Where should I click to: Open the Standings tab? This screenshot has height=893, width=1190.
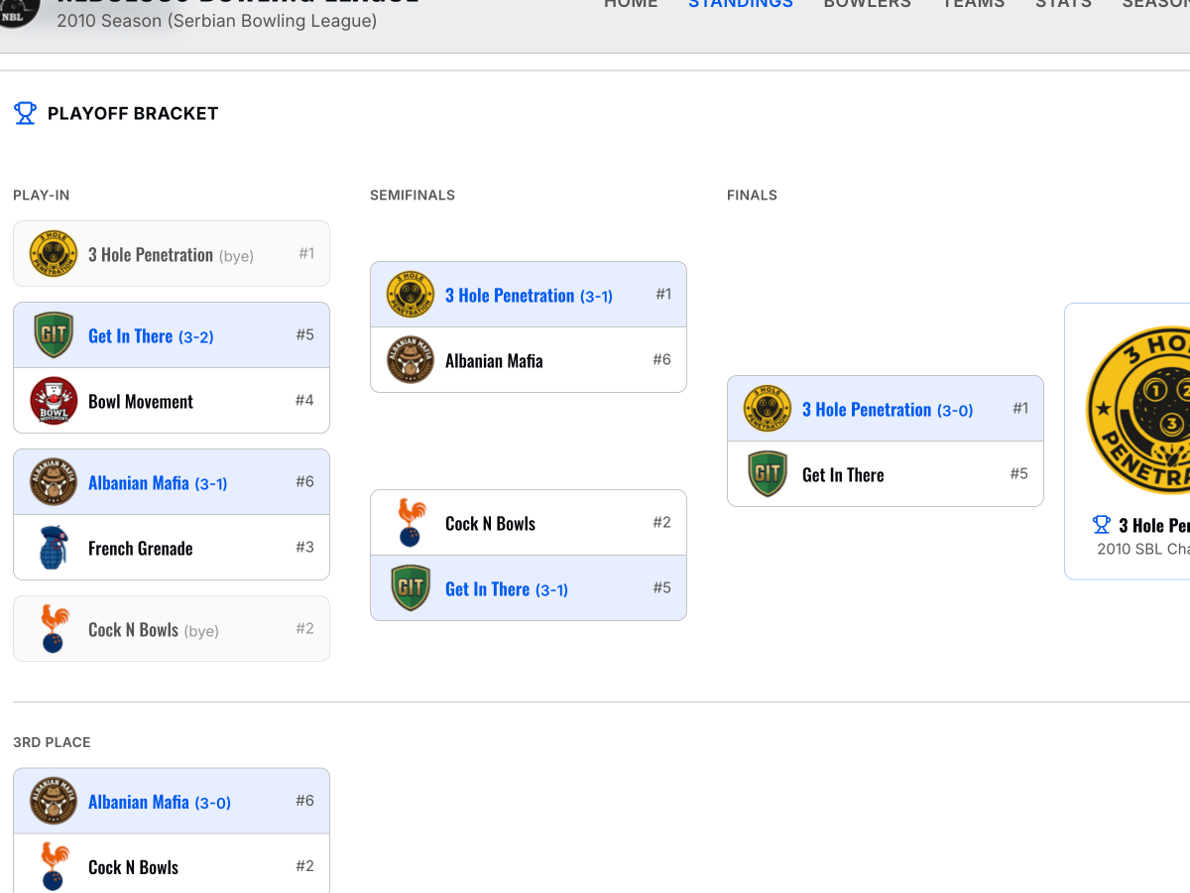[x=741, y=4]
